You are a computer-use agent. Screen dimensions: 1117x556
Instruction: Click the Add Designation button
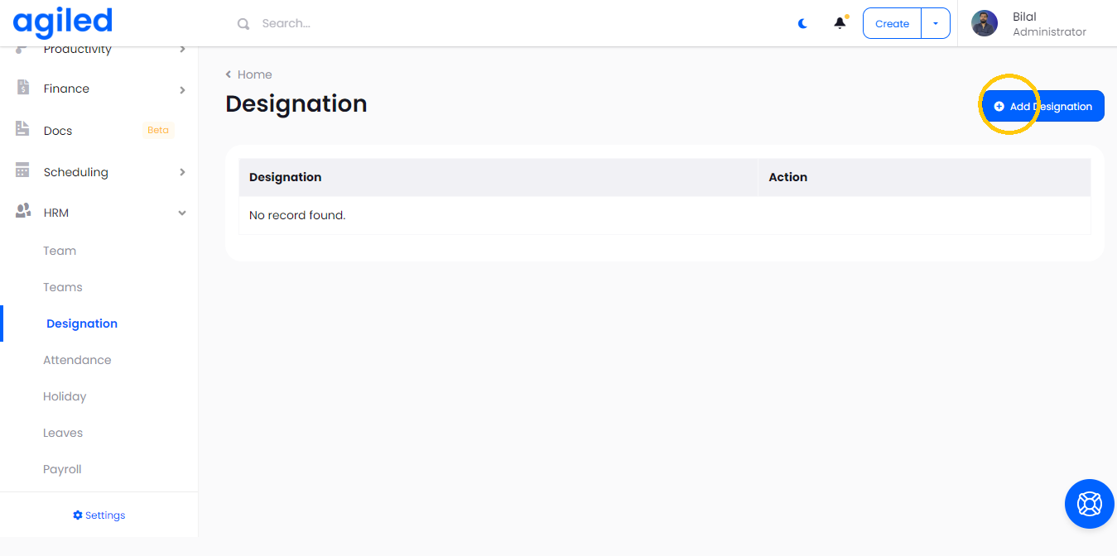click(1043, 106)
